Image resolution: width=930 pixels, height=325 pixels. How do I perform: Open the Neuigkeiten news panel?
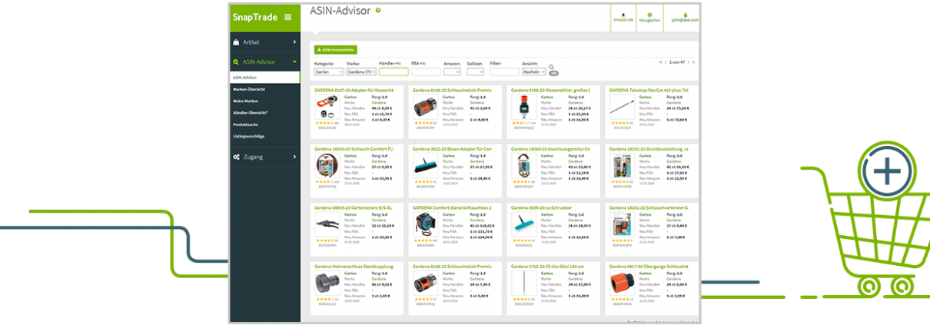(x=649, y=17)
